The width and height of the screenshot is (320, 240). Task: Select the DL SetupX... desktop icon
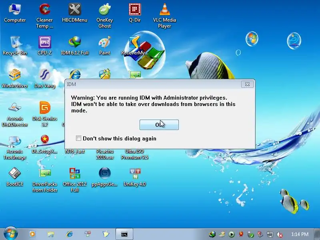point(45,144)
